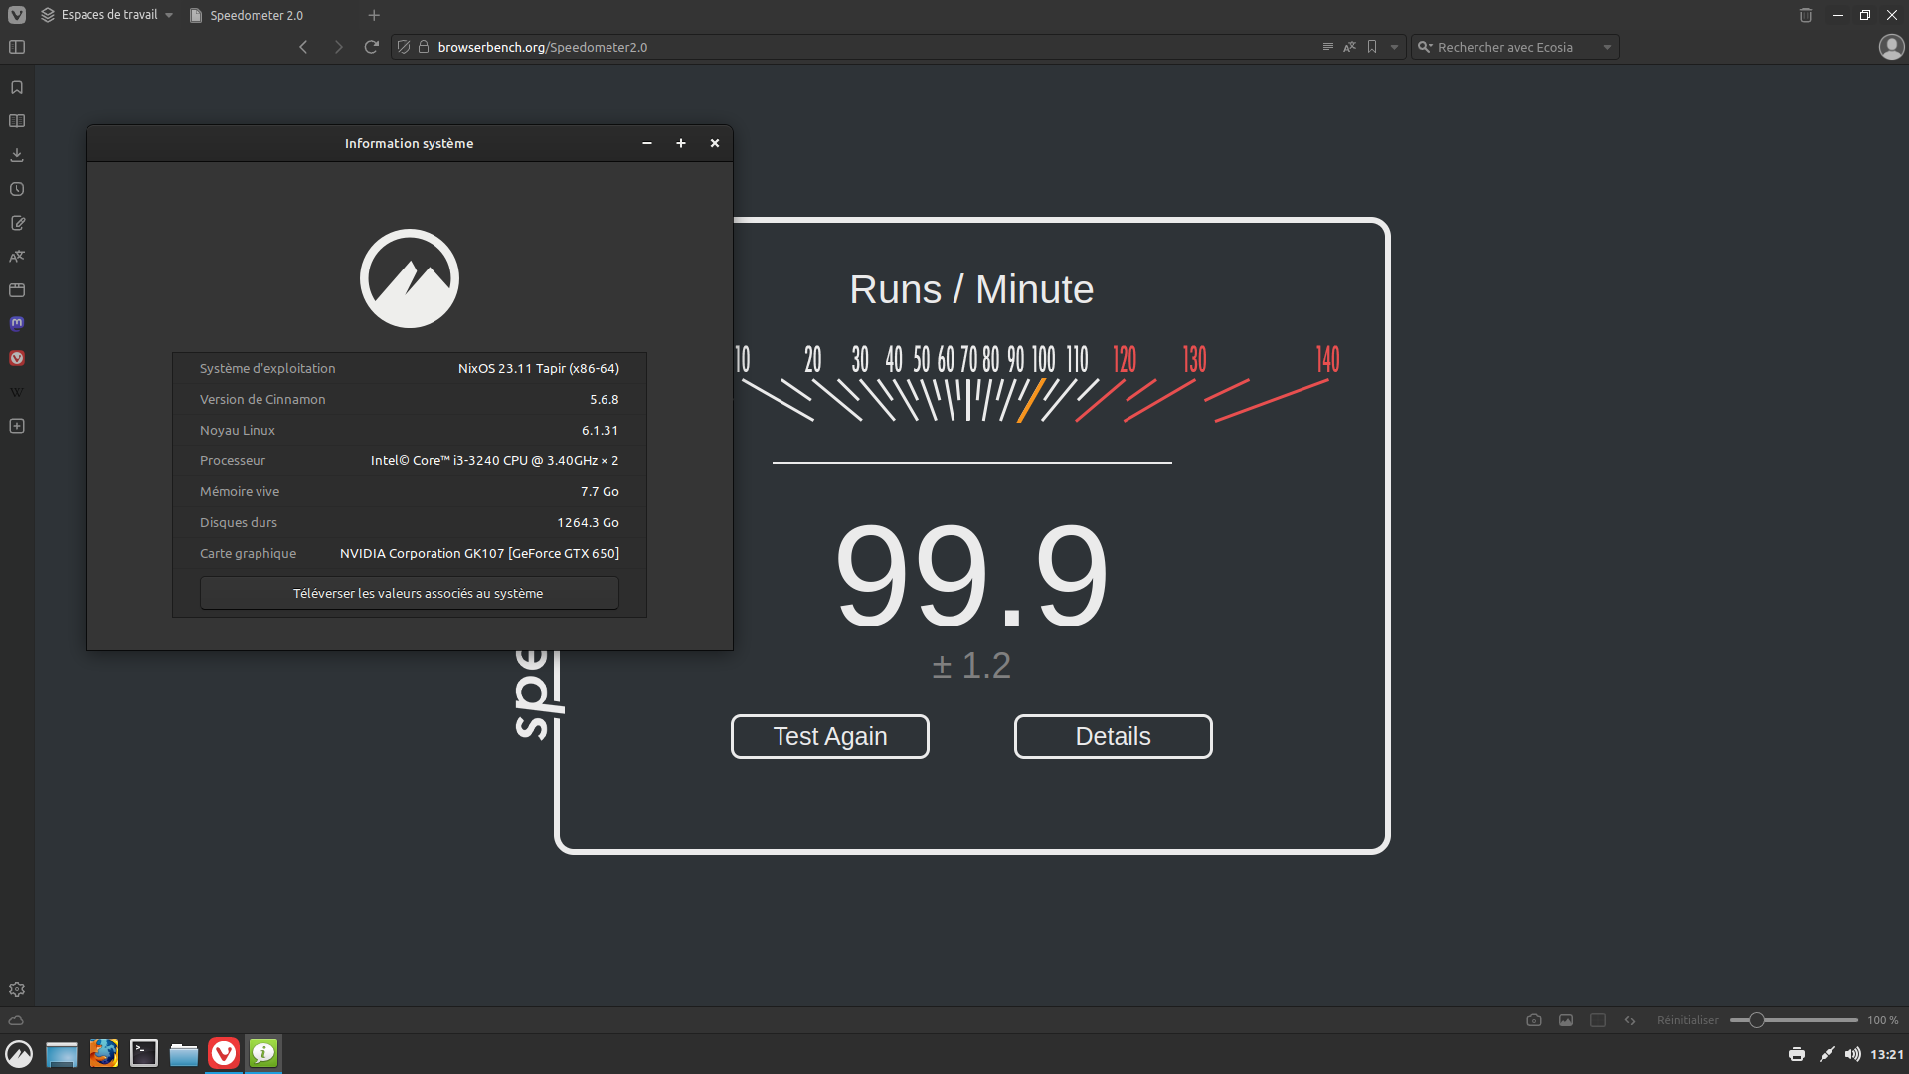The height and width of the screenshot is (1074, 1909).
Task: Open the Vivaldi Social web panel
Action: (x=17, y=358)
